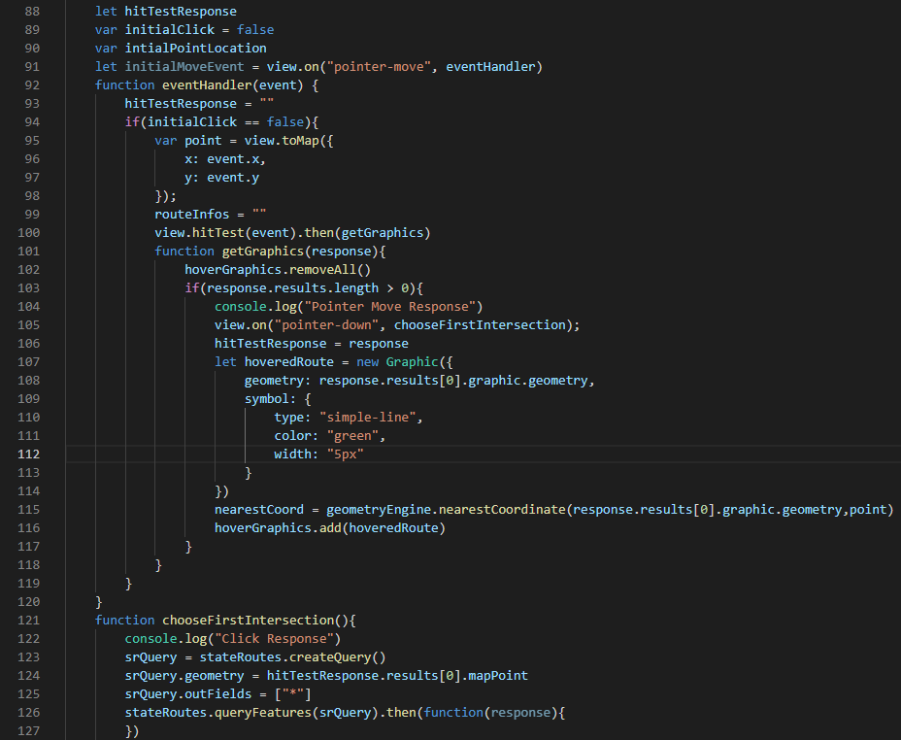Screen dimensions: 901x740
Task: Click 'geometry:' property on line 108
Action: [278, 381]
